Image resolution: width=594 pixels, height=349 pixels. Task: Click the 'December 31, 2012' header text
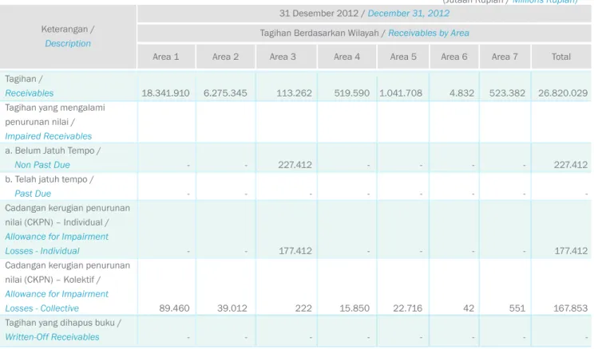click(x=409, y=14)
